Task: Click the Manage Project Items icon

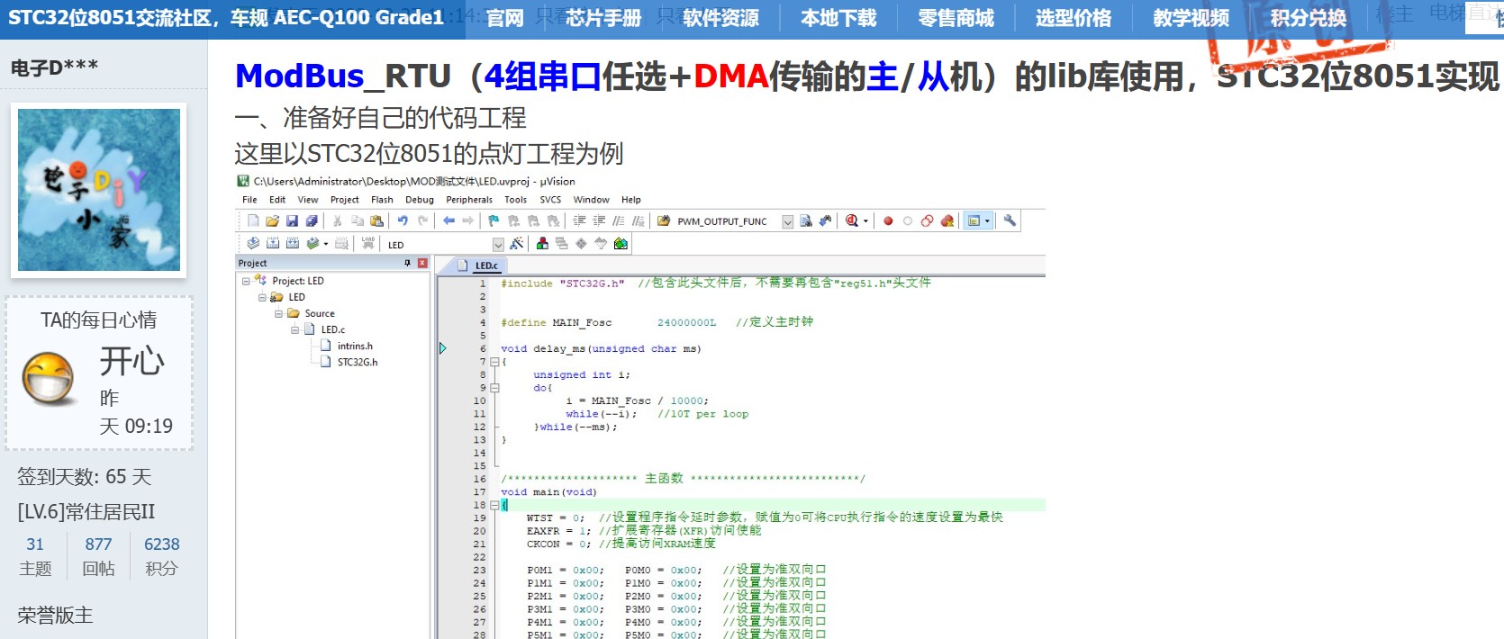Action: [542, 243]
